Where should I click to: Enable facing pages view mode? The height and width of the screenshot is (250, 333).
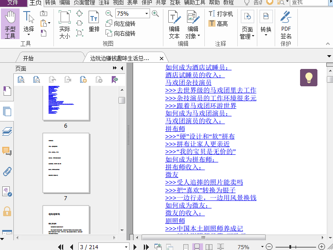click(209, 247)
